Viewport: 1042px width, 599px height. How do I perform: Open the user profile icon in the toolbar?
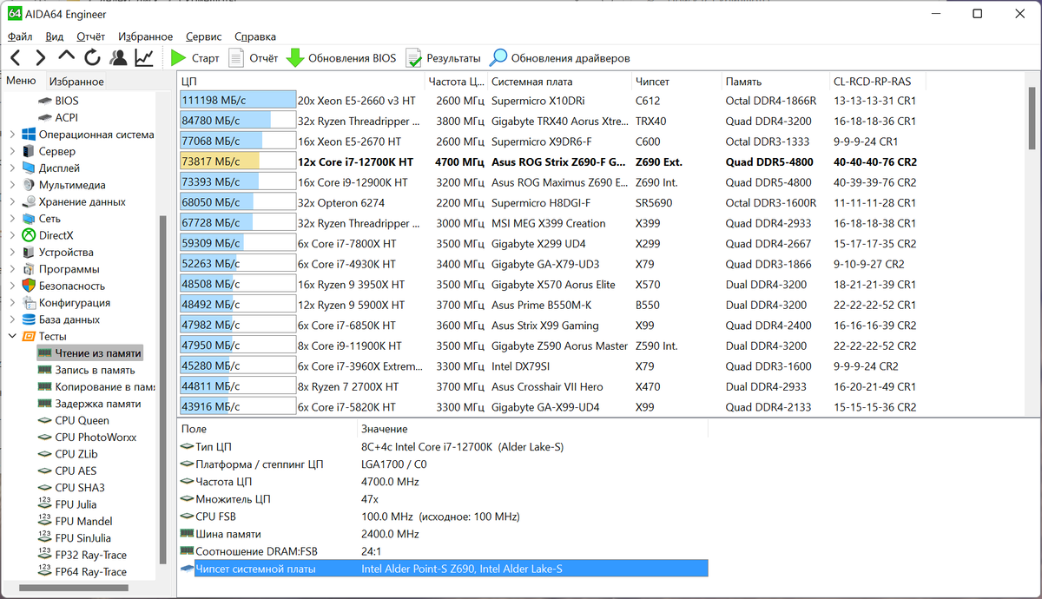point(118,58)
